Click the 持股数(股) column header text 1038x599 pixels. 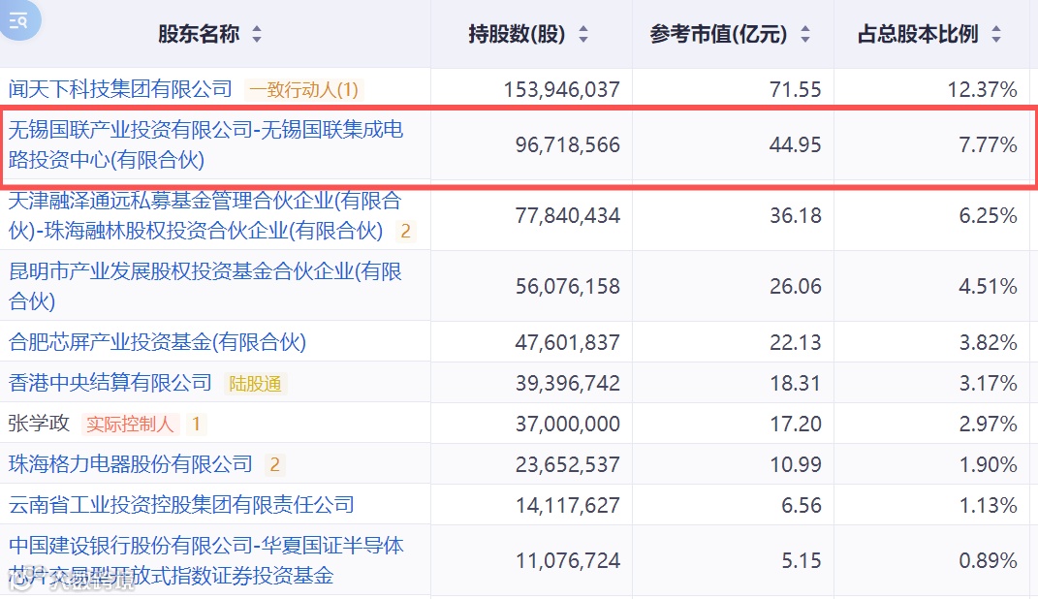tap(517, 34)
